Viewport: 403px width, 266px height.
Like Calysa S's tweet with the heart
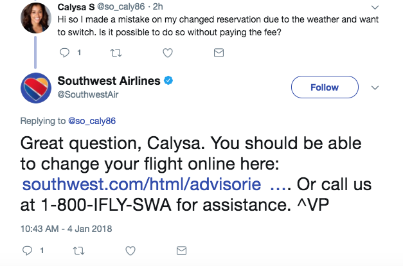pyautogui.click(x=167, y=53)
